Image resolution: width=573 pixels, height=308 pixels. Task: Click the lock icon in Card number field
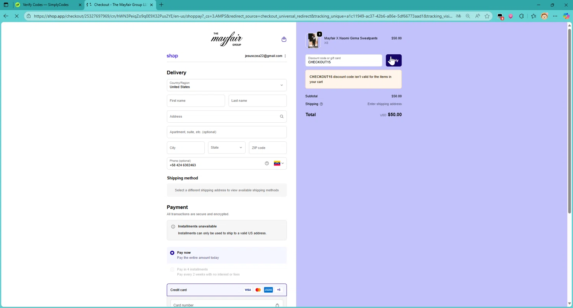[x=277, y=305]
